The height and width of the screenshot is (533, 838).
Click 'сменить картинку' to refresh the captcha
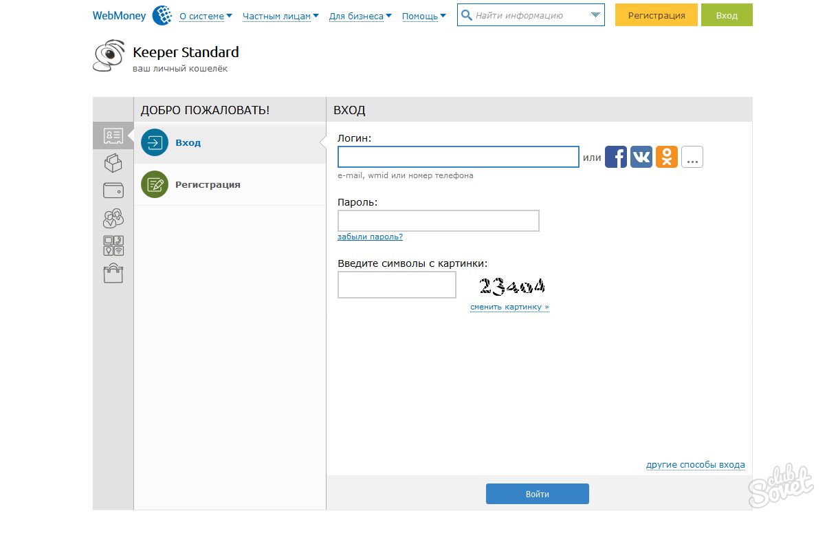click(x=509, y=307)
